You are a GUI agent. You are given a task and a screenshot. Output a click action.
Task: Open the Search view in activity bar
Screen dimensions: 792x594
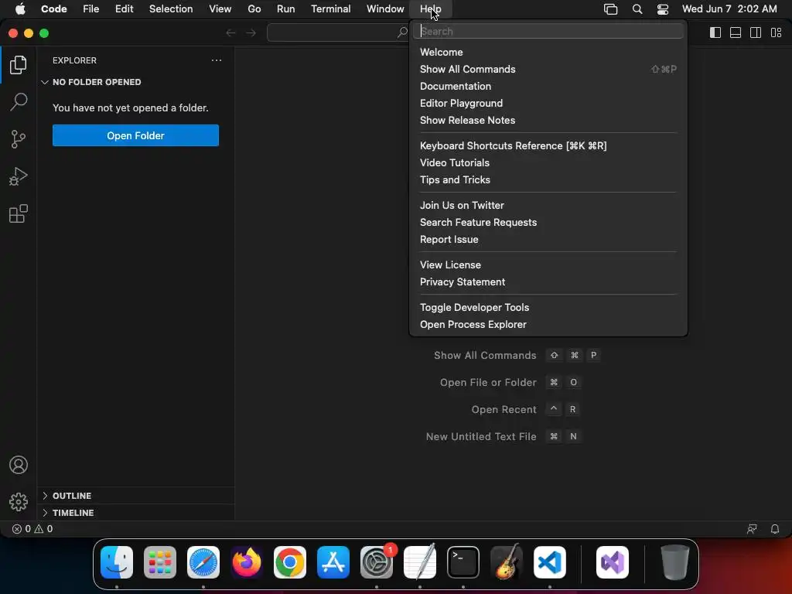click(x=19, y=101)
